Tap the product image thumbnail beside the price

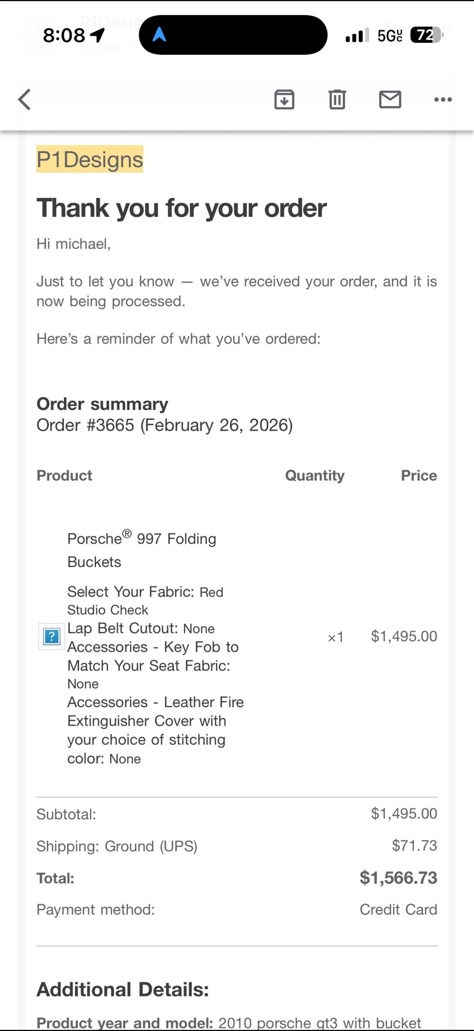pyautogui.click(x=51, y=637)
